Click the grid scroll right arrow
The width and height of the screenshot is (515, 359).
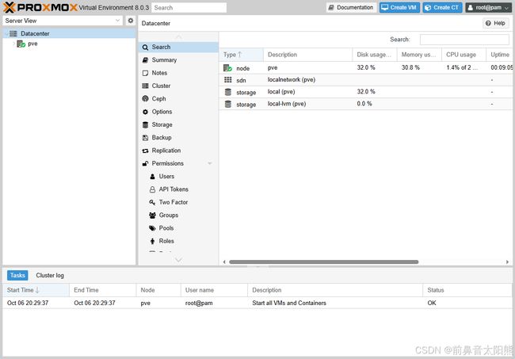point(507,262)
